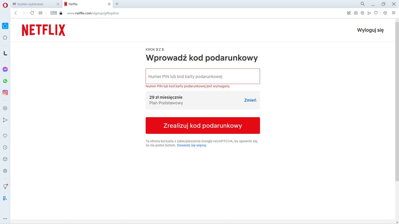Capture page with the Snapshot camera icon
399x224 pixels.
click(356, 13)
